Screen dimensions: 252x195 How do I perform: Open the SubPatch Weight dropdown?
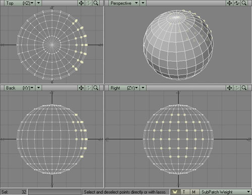tap(226, 192)
